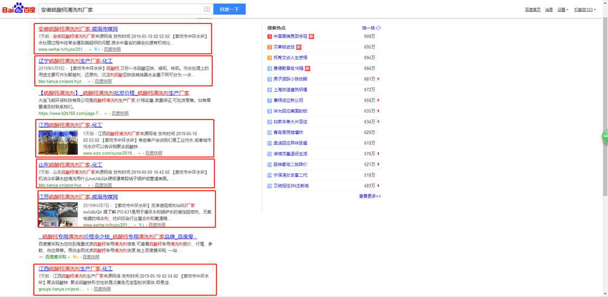This screenshot has height=297, width=608.
Task: Expand arrow beside bbs.tianya.cn URL in 山东 result
Action: pyautogui.click(x=89, y=185)
